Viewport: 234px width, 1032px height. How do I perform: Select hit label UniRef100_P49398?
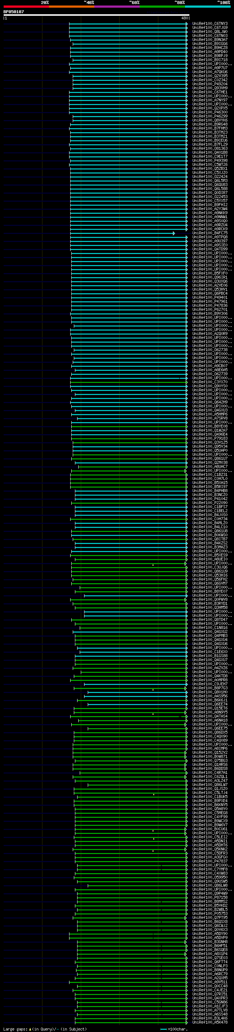210,161
